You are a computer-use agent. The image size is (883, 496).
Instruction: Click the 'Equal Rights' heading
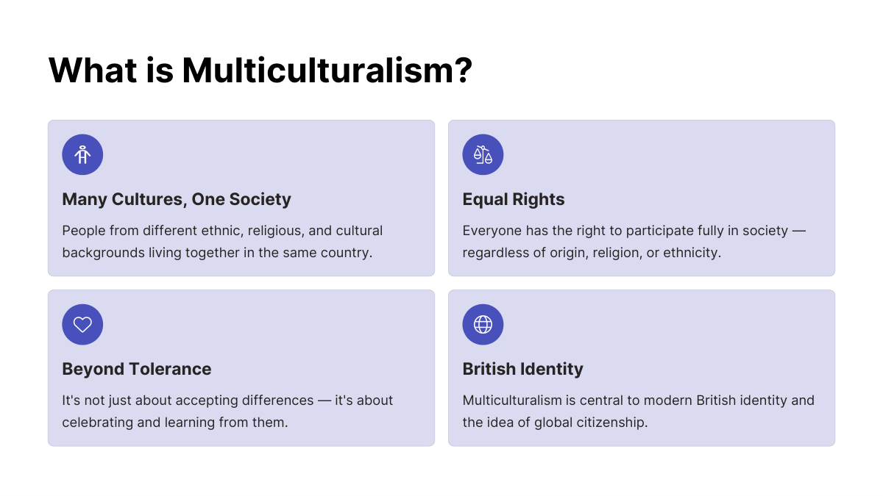point(514,199)
